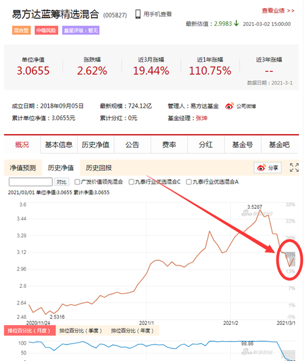
Task: Check the 九泰行业优选混合A comparison box
Action: (x=189, y=182)
